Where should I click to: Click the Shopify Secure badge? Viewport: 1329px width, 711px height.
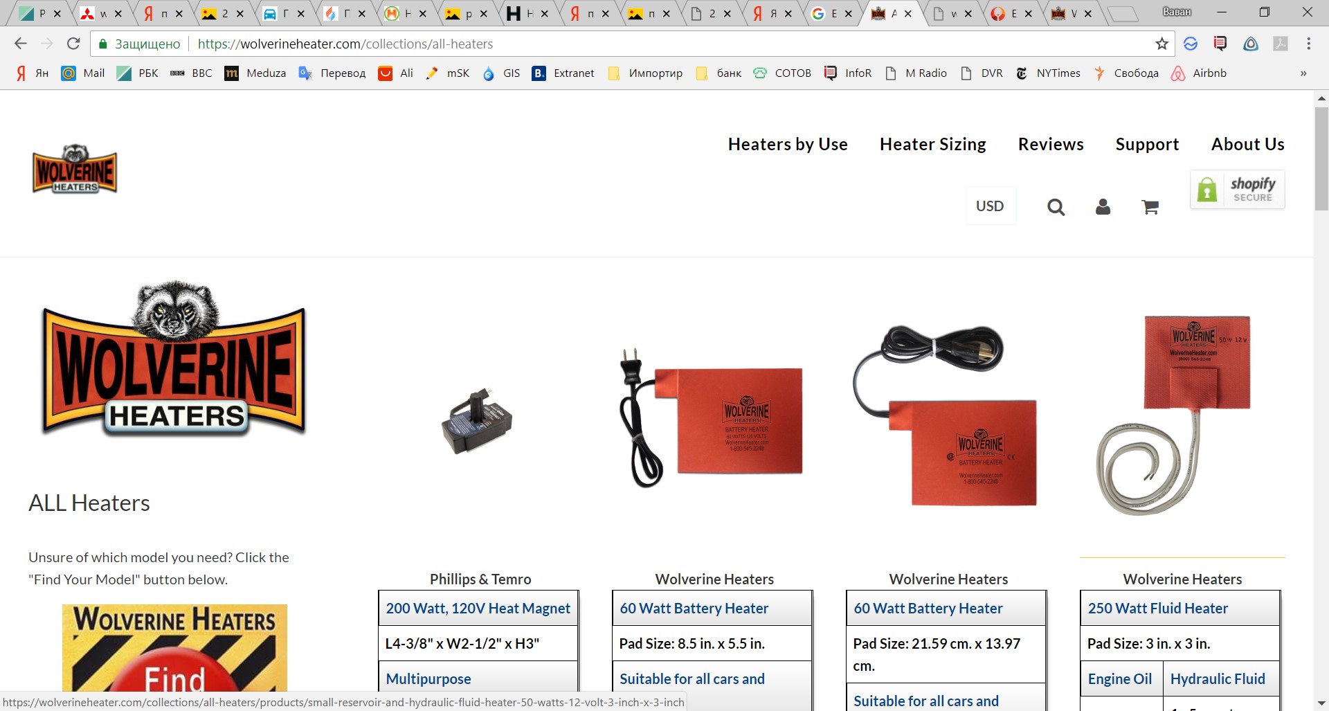coord(1238,189)
